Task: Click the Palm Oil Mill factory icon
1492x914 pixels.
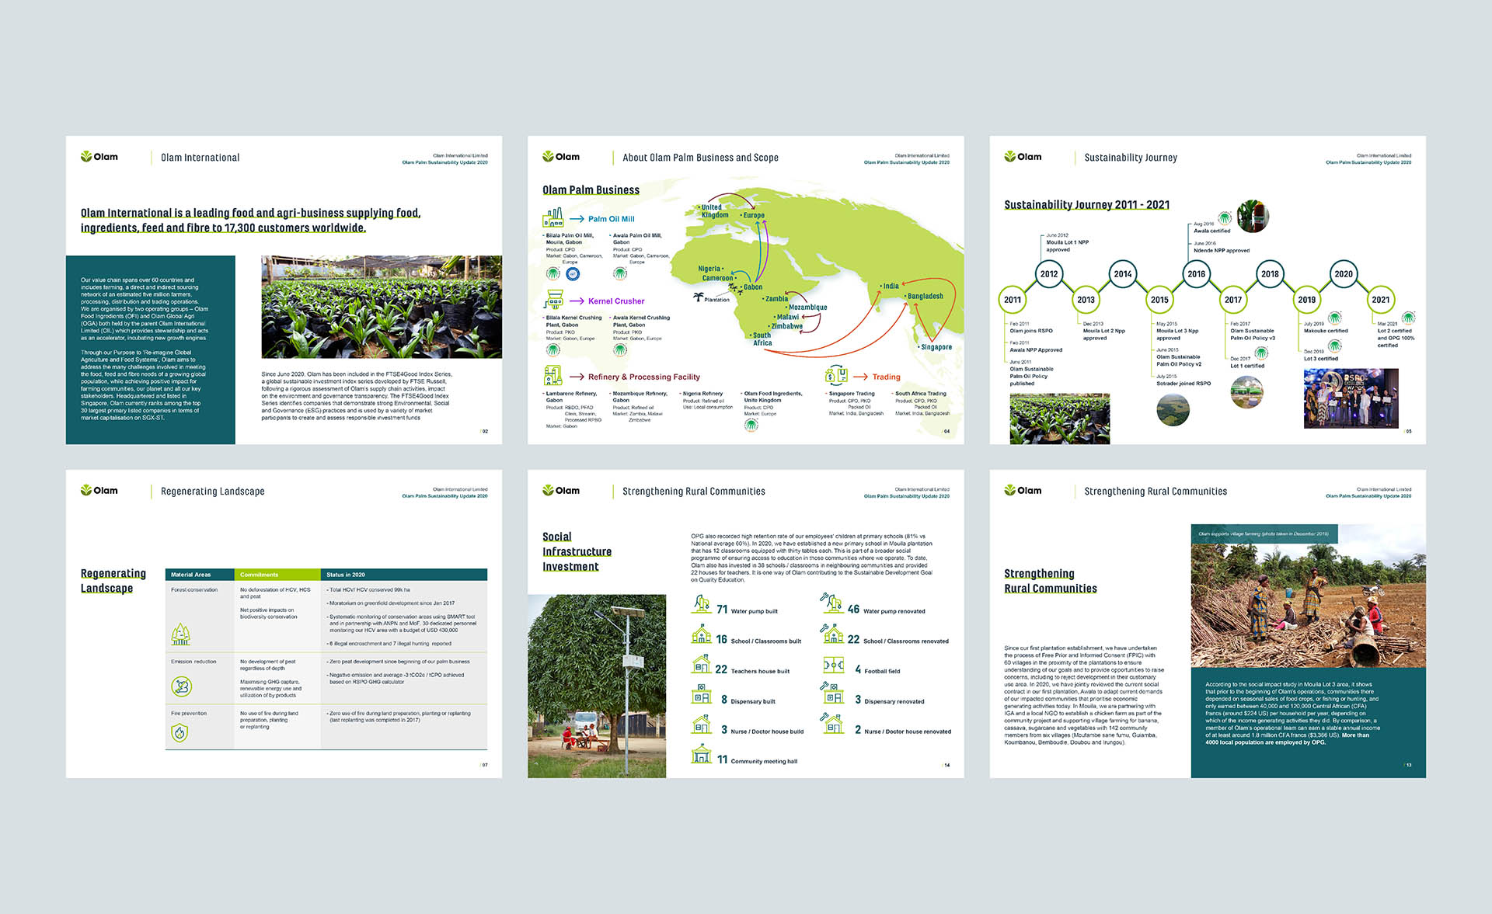Action: [x=553, y=217]
